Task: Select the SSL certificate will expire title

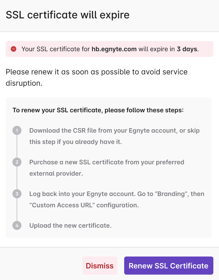Action: tap(67, 15)
